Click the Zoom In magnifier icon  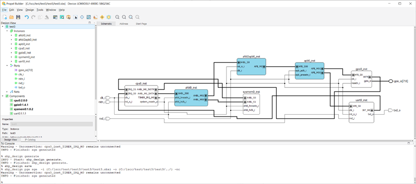pos(117,17)
